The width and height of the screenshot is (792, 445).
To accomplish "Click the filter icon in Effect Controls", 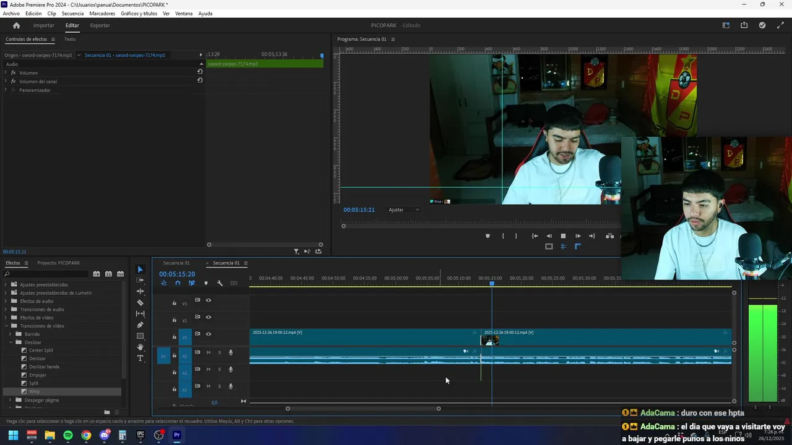I will tap(296, 252).
